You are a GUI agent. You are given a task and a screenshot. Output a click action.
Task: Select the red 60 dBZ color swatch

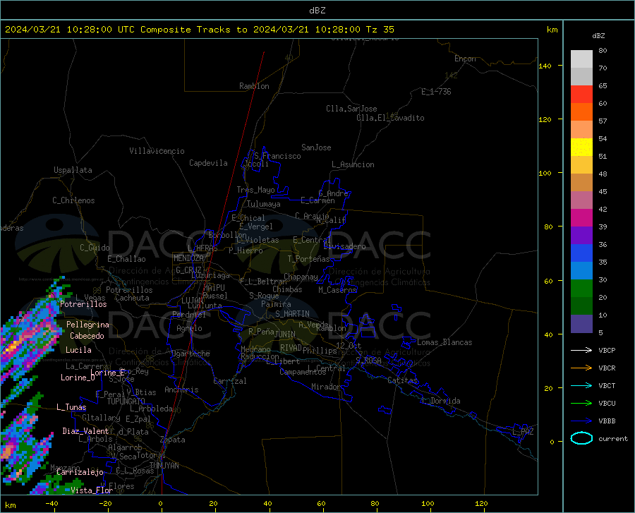[x=581, y=95]
